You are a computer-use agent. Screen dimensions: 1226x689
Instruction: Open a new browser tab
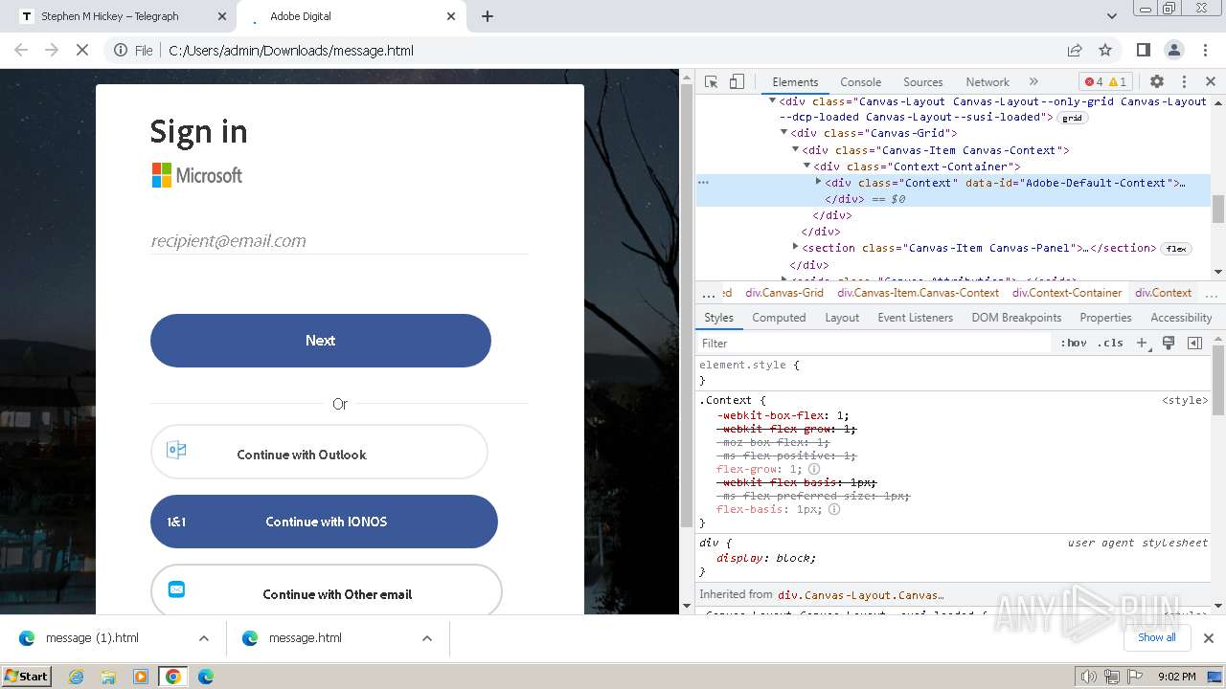(x=488, y=16)
